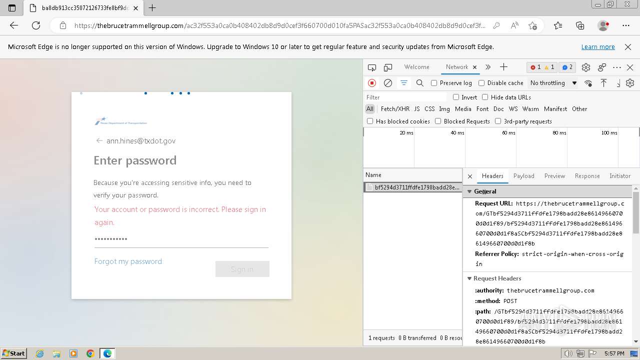
Task: Open network search panel
Action: 420,83
